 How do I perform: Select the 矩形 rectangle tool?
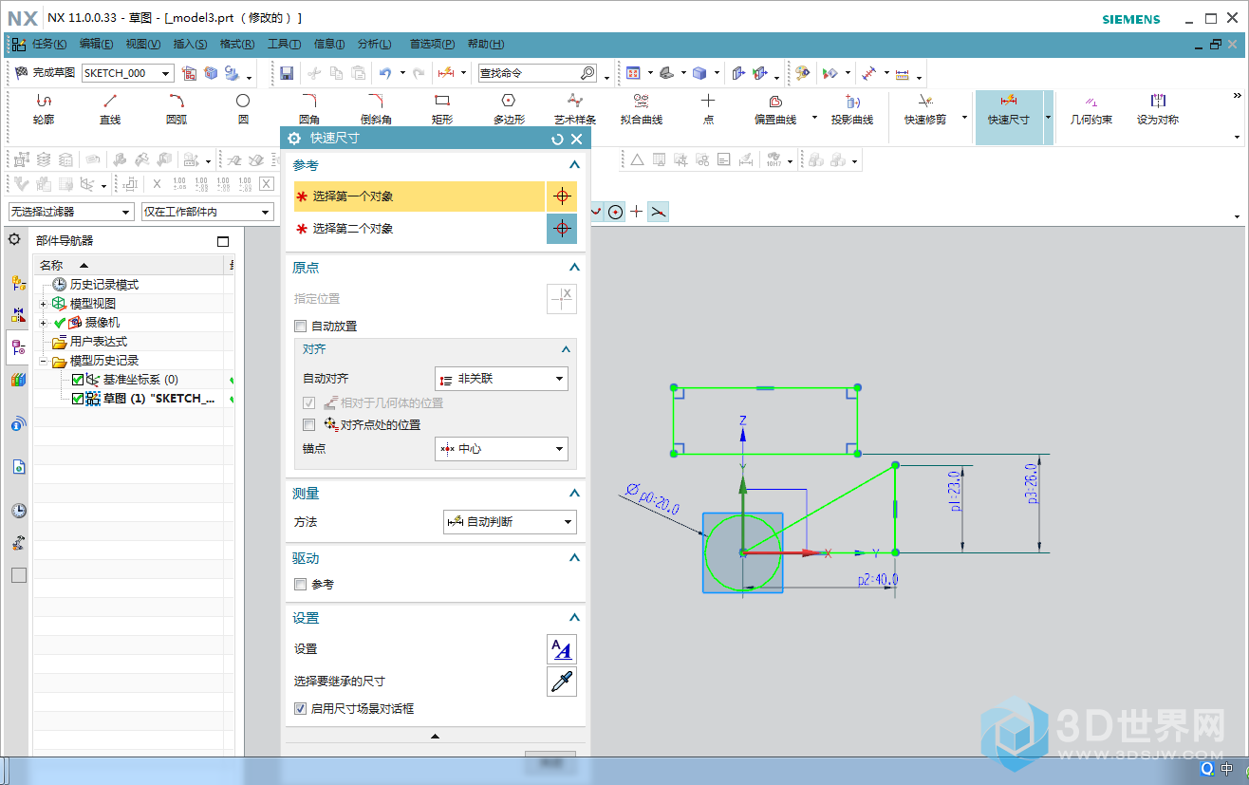[x=442, y=109]
